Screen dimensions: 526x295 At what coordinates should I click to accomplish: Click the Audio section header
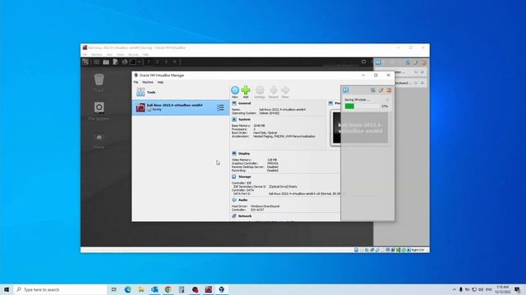coord(243,200)
